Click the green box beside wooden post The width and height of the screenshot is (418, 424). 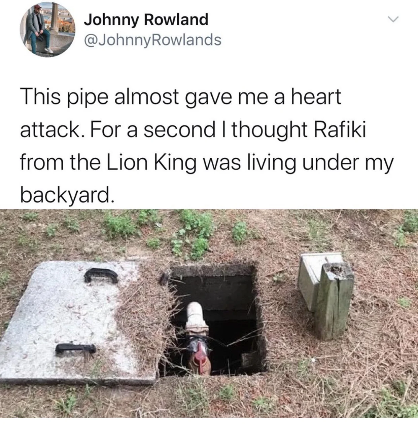pos(312,278)
